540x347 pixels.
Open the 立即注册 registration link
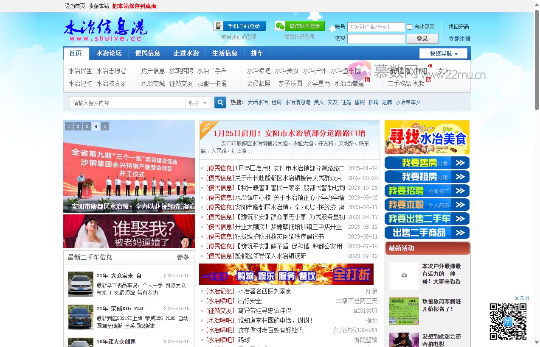(x=458, y=39)
